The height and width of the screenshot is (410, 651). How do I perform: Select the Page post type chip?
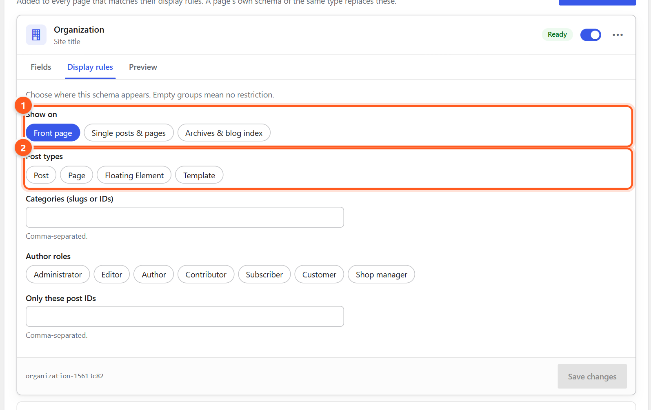pos(77,175)
